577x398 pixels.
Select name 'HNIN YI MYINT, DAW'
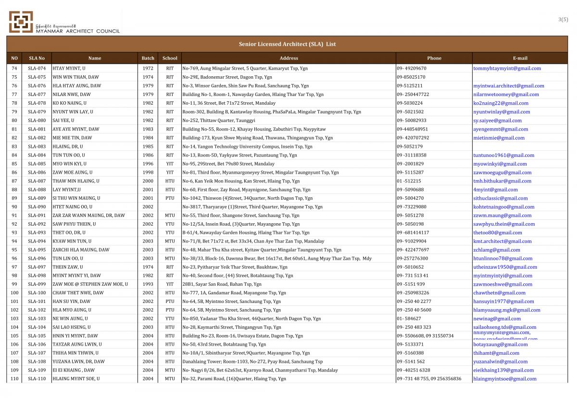pos(75,336)
